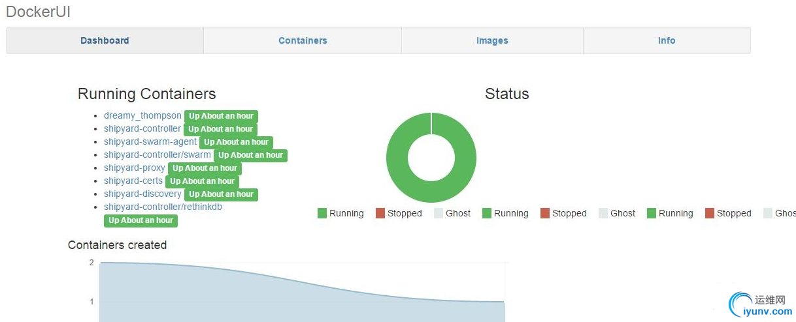Open shipyard-discovery container
The image size is (796, 322).
tap(142, 194)
